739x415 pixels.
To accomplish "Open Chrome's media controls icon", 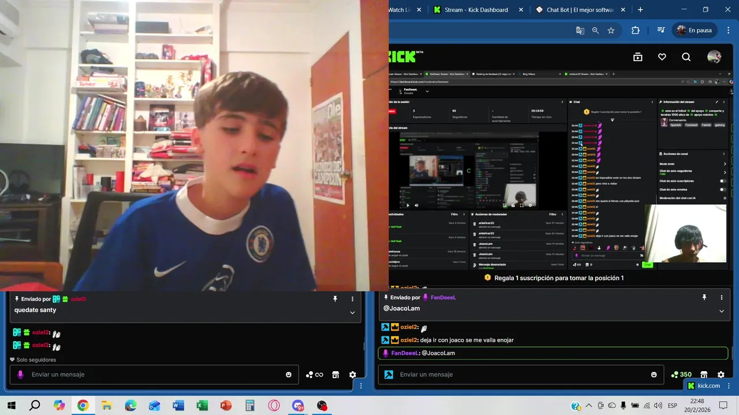I will pos(661,31).
